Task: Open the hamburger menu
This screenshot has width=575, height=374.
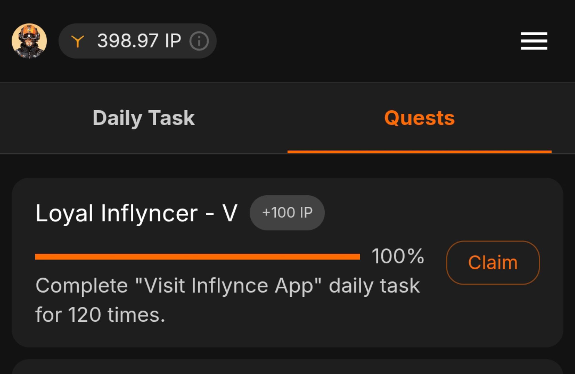Action: click(x=534, y=41)
